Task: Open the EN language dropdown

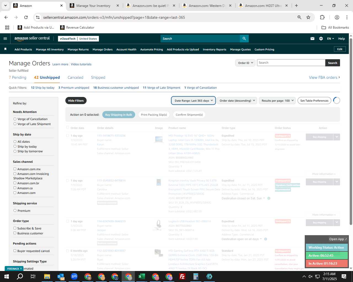Action: pos(330,39)
